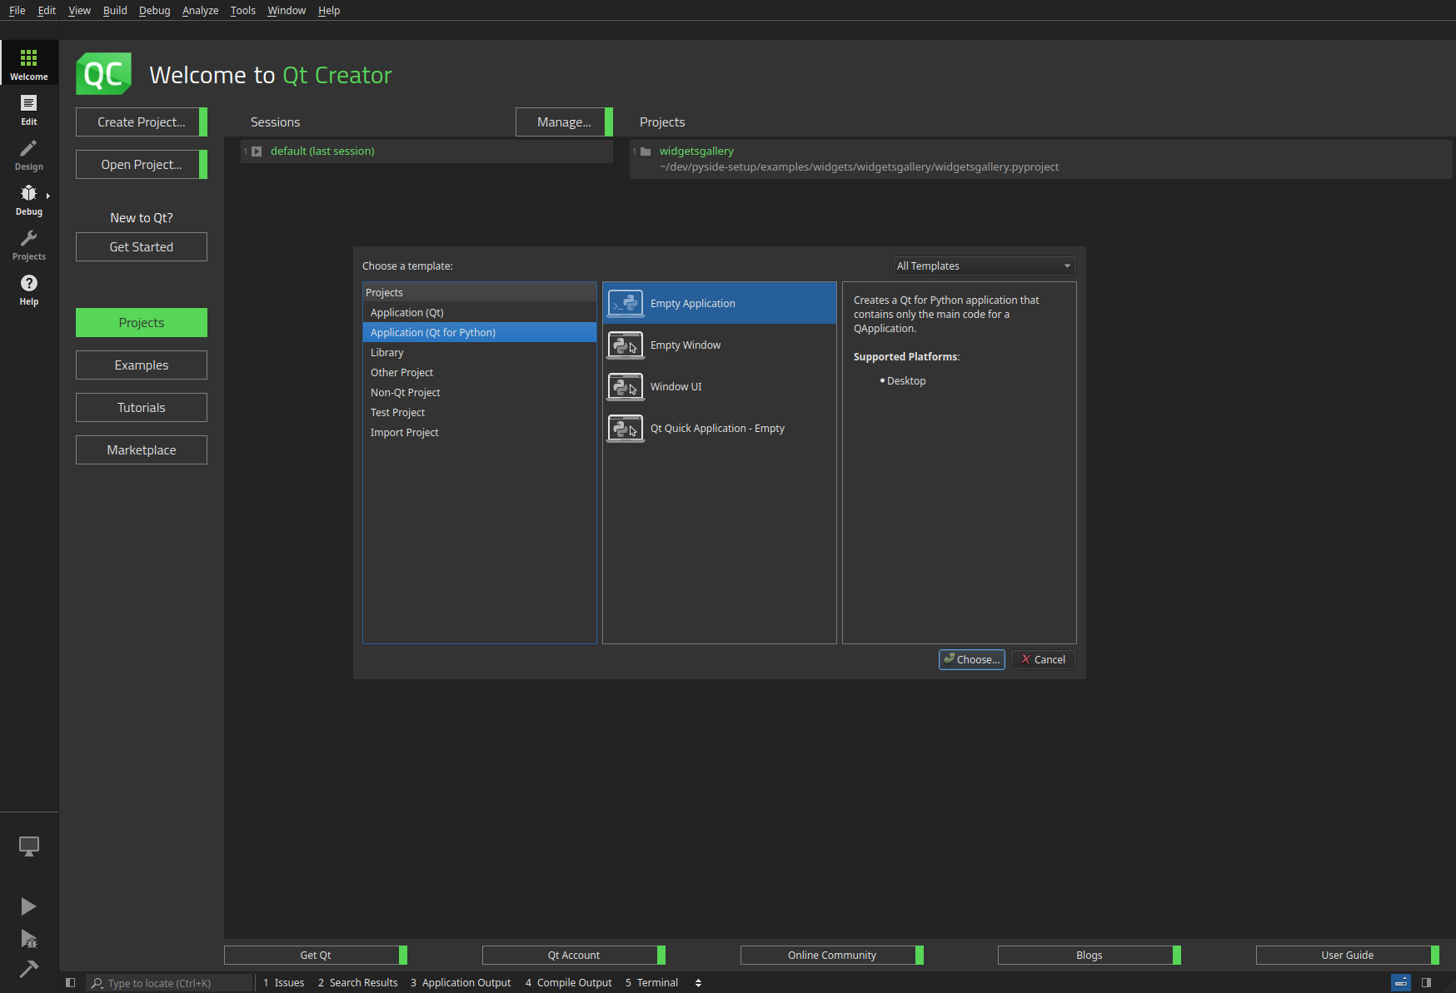Click the Build hammer icon
The height and width of the screenshot is (993, 1456).
29,969
